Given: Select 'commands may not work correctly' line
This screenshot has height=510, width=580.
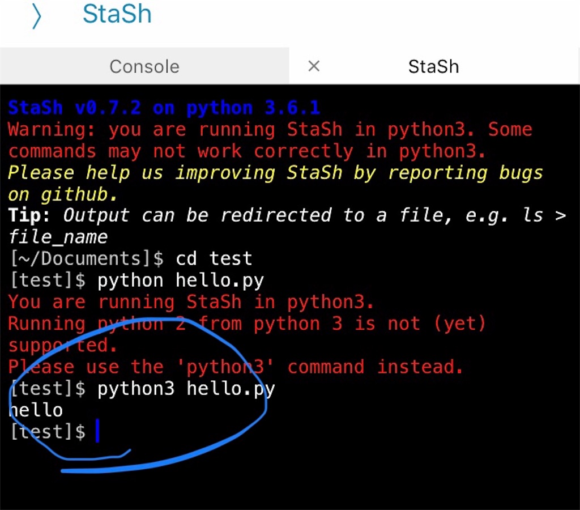Looking at the screenshot, I should tap(247, 151).
